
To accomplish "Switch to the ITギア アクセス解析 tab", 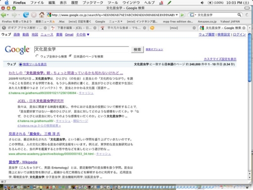I will tap(25, 28).
